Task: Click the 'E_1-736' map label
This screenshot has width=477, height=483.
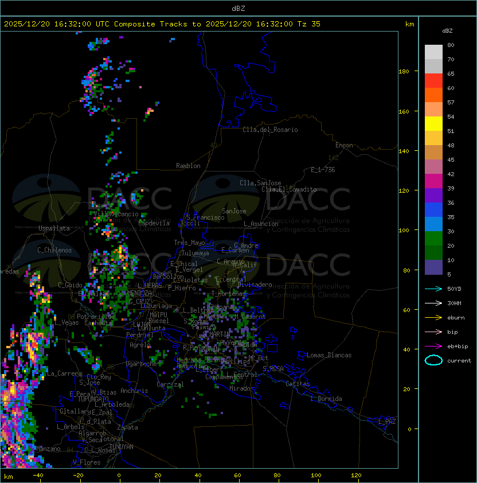Action: pyautogui.click(x=323, y=170)
